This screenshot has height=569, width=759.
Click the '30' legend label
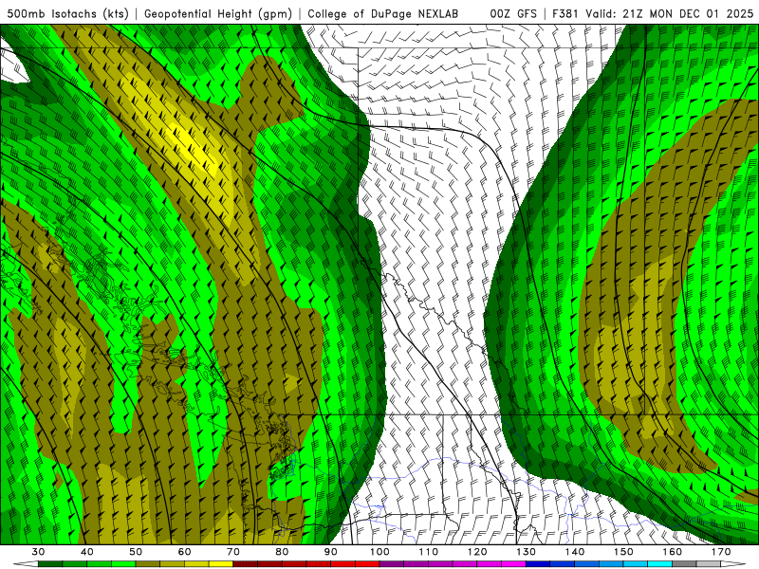click(38, 552)
